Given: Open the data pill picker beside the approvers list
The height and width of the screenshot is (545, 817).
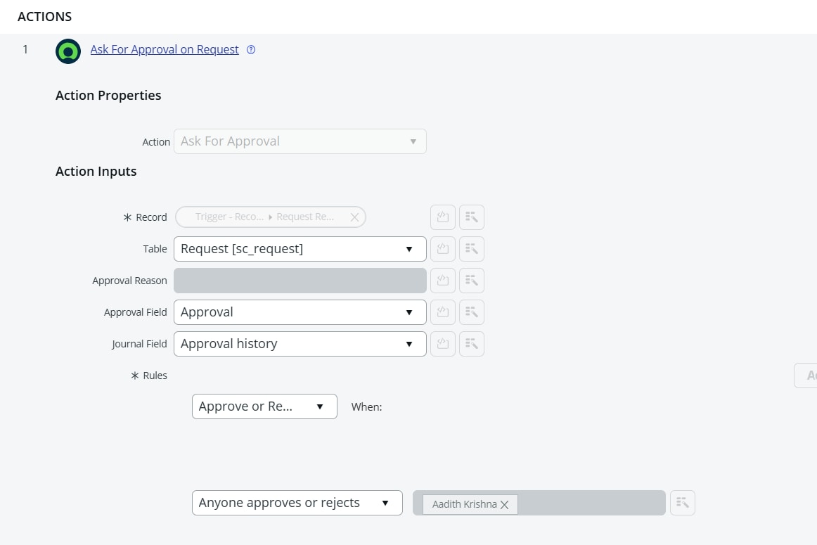Looking at the screenshot, I should 683,502.
